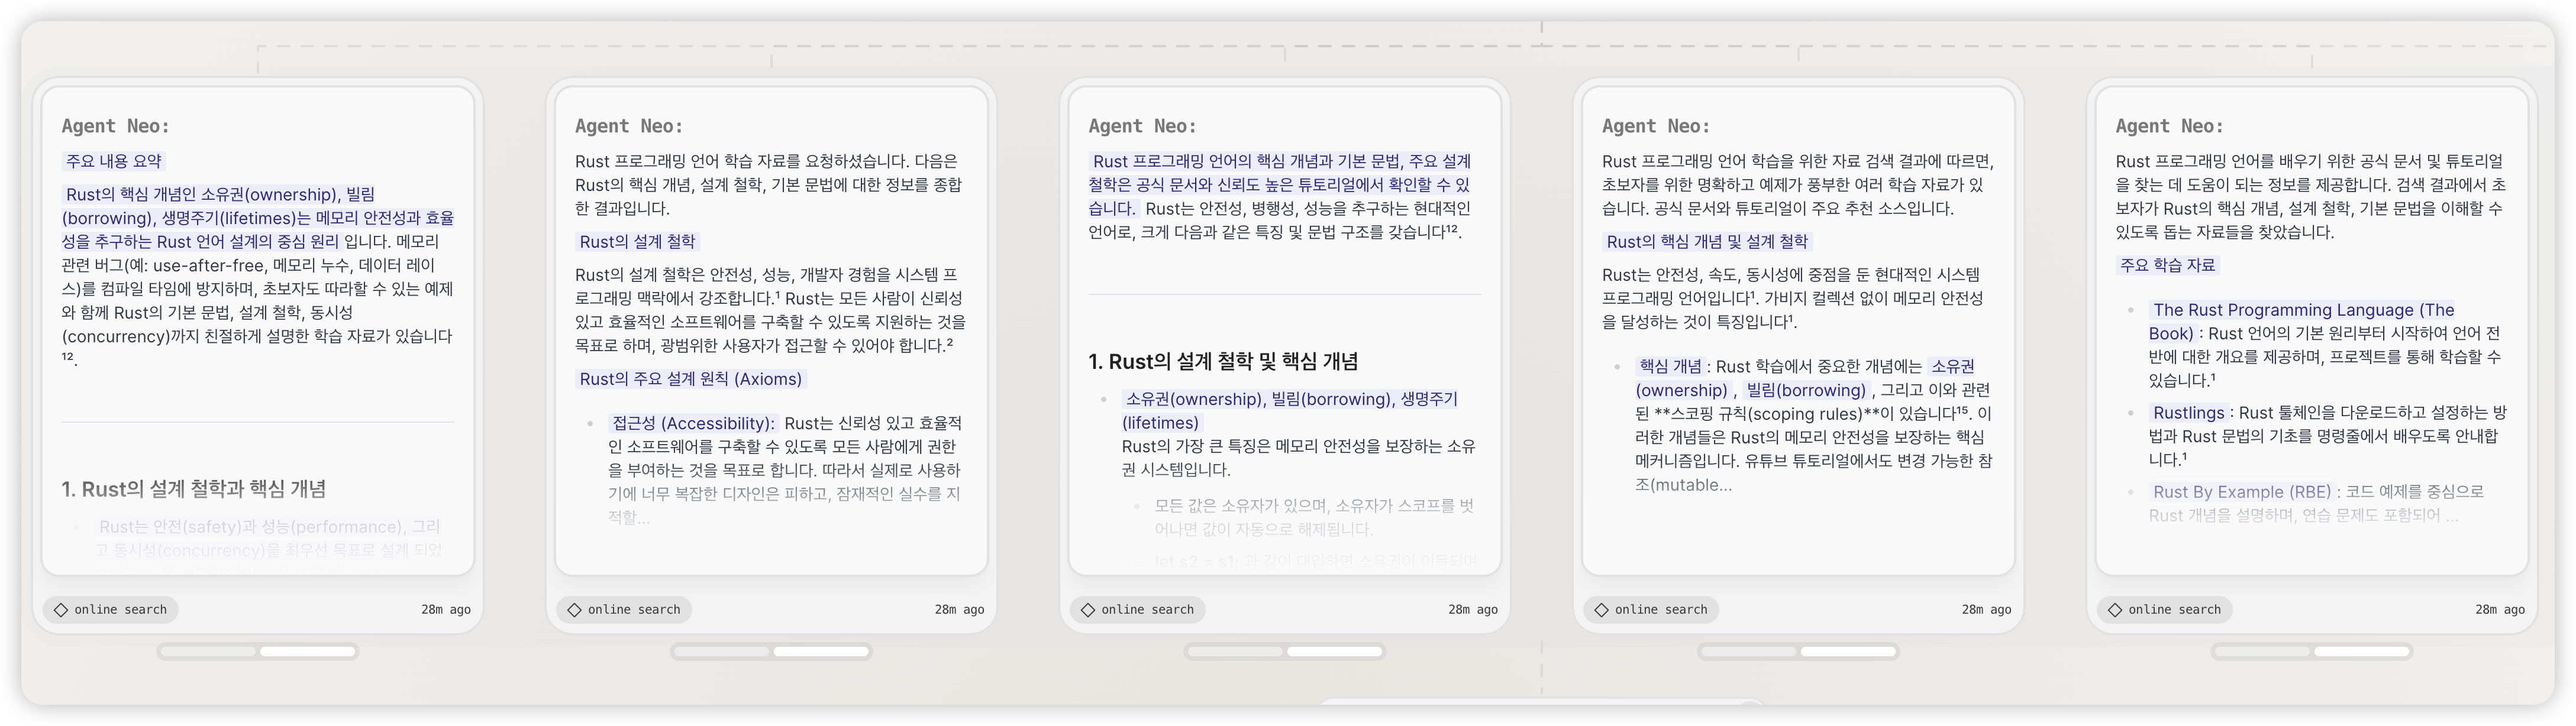
Task: Select left pager segment below the fourth card
Action: click(x=1749, y=652)
